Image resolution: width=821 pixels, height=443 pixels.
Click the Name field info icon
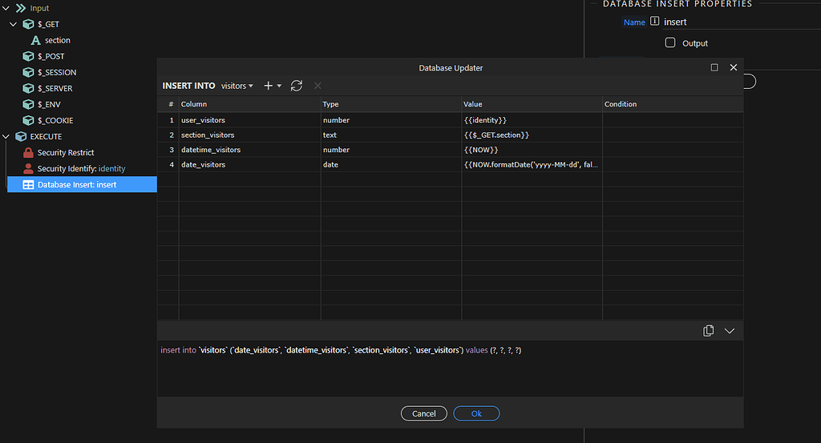click(x=654, y=22)
